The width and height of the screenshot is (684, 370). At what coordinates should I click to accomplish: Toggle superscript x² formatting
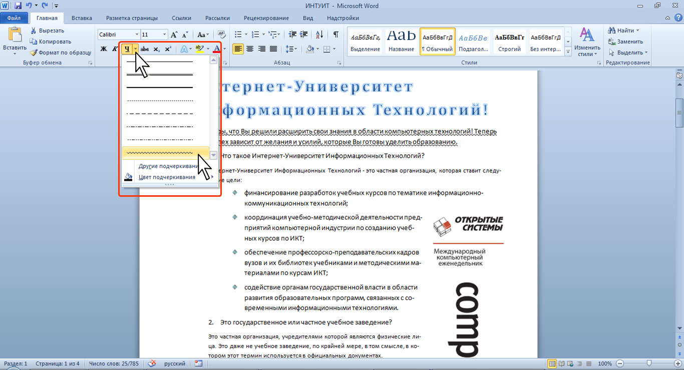pyautogui.click(x=168, y=49)
